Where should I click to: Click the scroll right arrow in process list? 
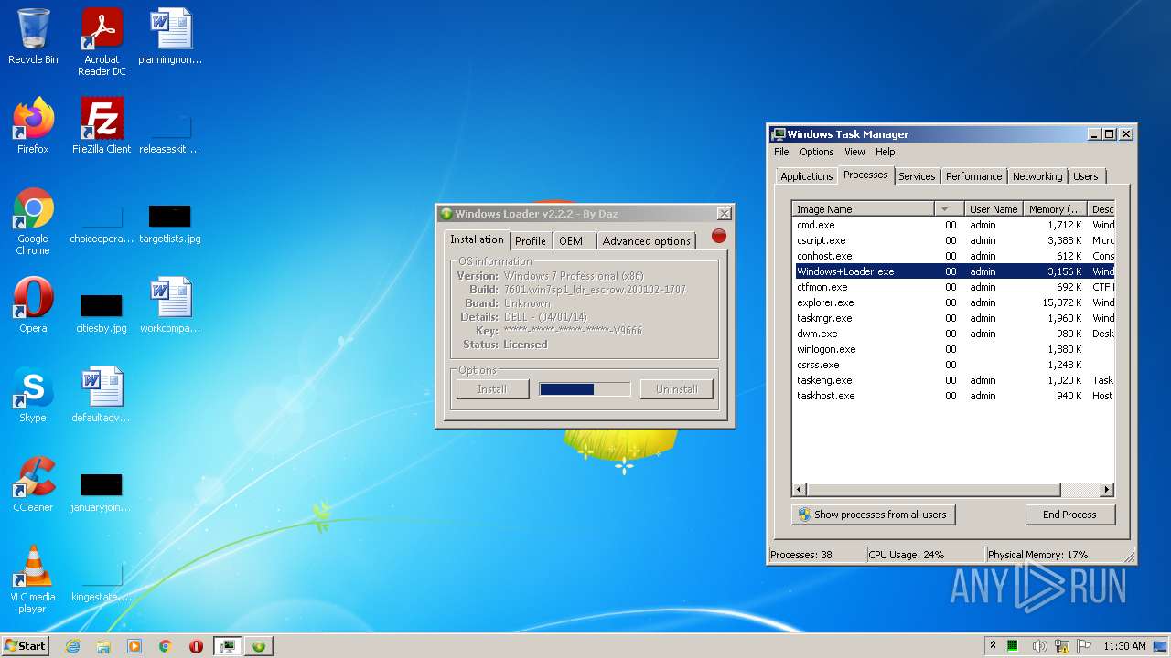coord(1107,490)
